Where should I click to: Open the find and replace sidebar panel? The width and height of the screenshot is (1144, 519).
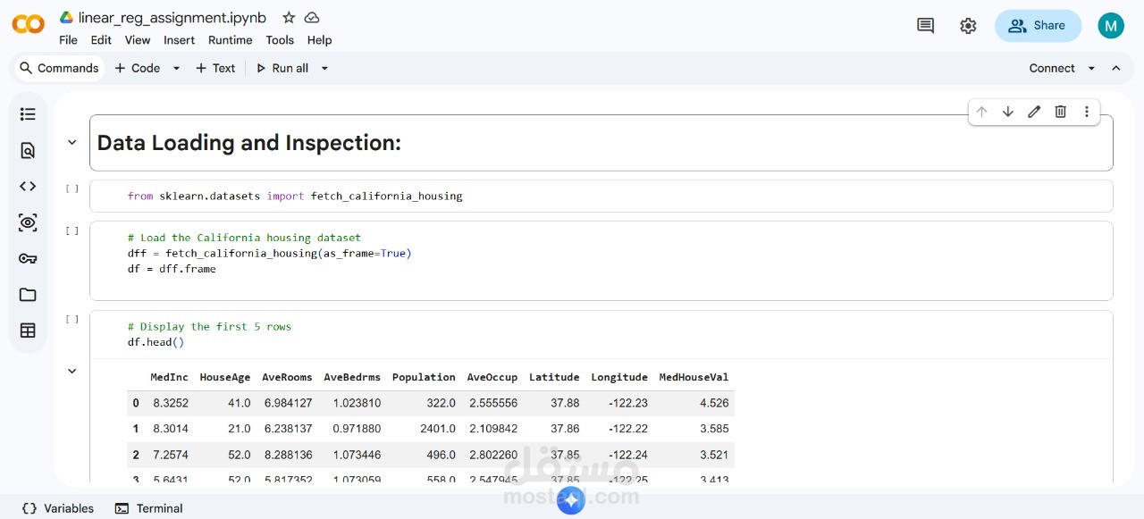[x=28, y=150]
